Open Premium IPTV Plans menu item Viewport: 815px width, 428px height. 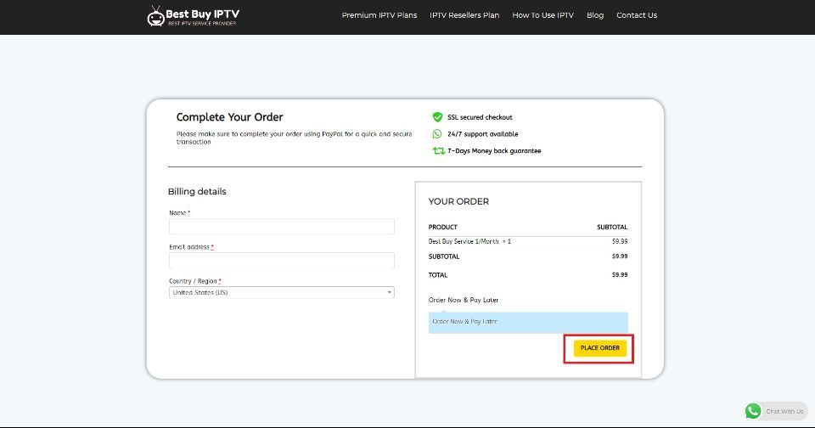pyautogui.click(x=379, y=15)
